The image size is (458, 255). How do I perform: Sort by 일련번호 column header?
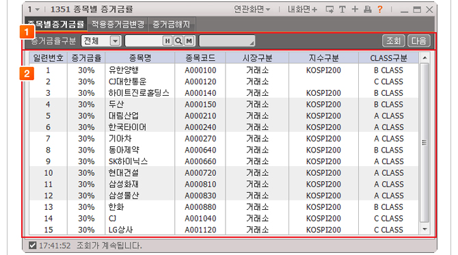[x=49, y=58]
